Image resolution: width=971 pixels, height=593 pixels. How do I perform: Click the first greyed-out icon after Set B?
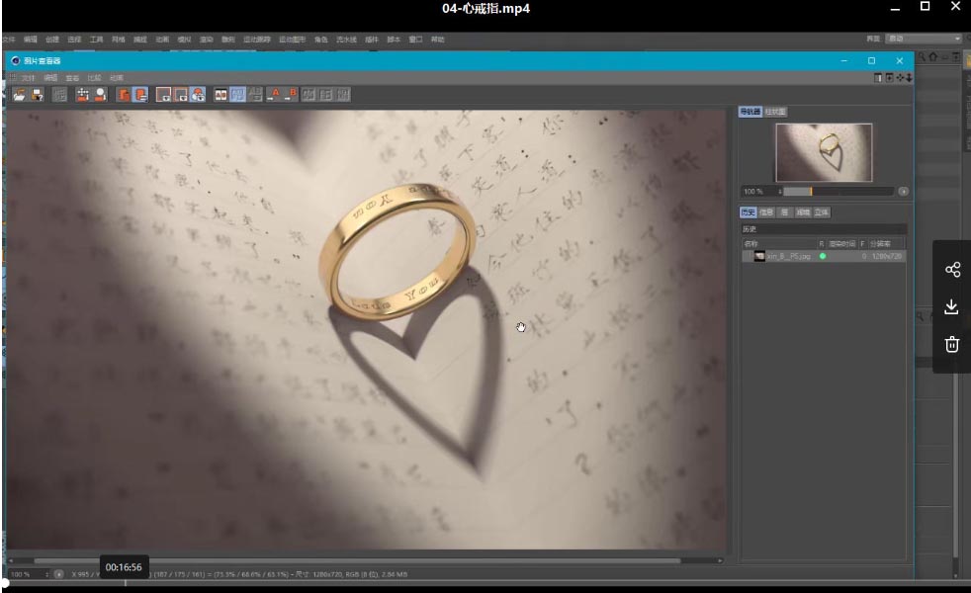(x=309, y=95)
